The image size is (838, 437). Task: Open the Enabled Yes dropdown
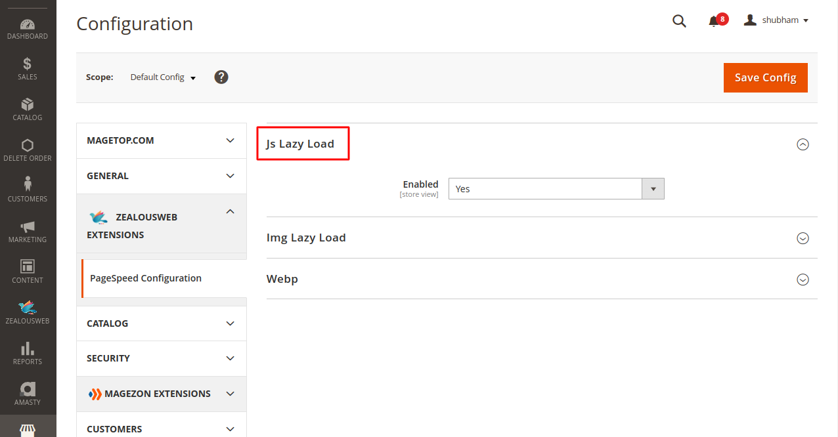[556, 189]
